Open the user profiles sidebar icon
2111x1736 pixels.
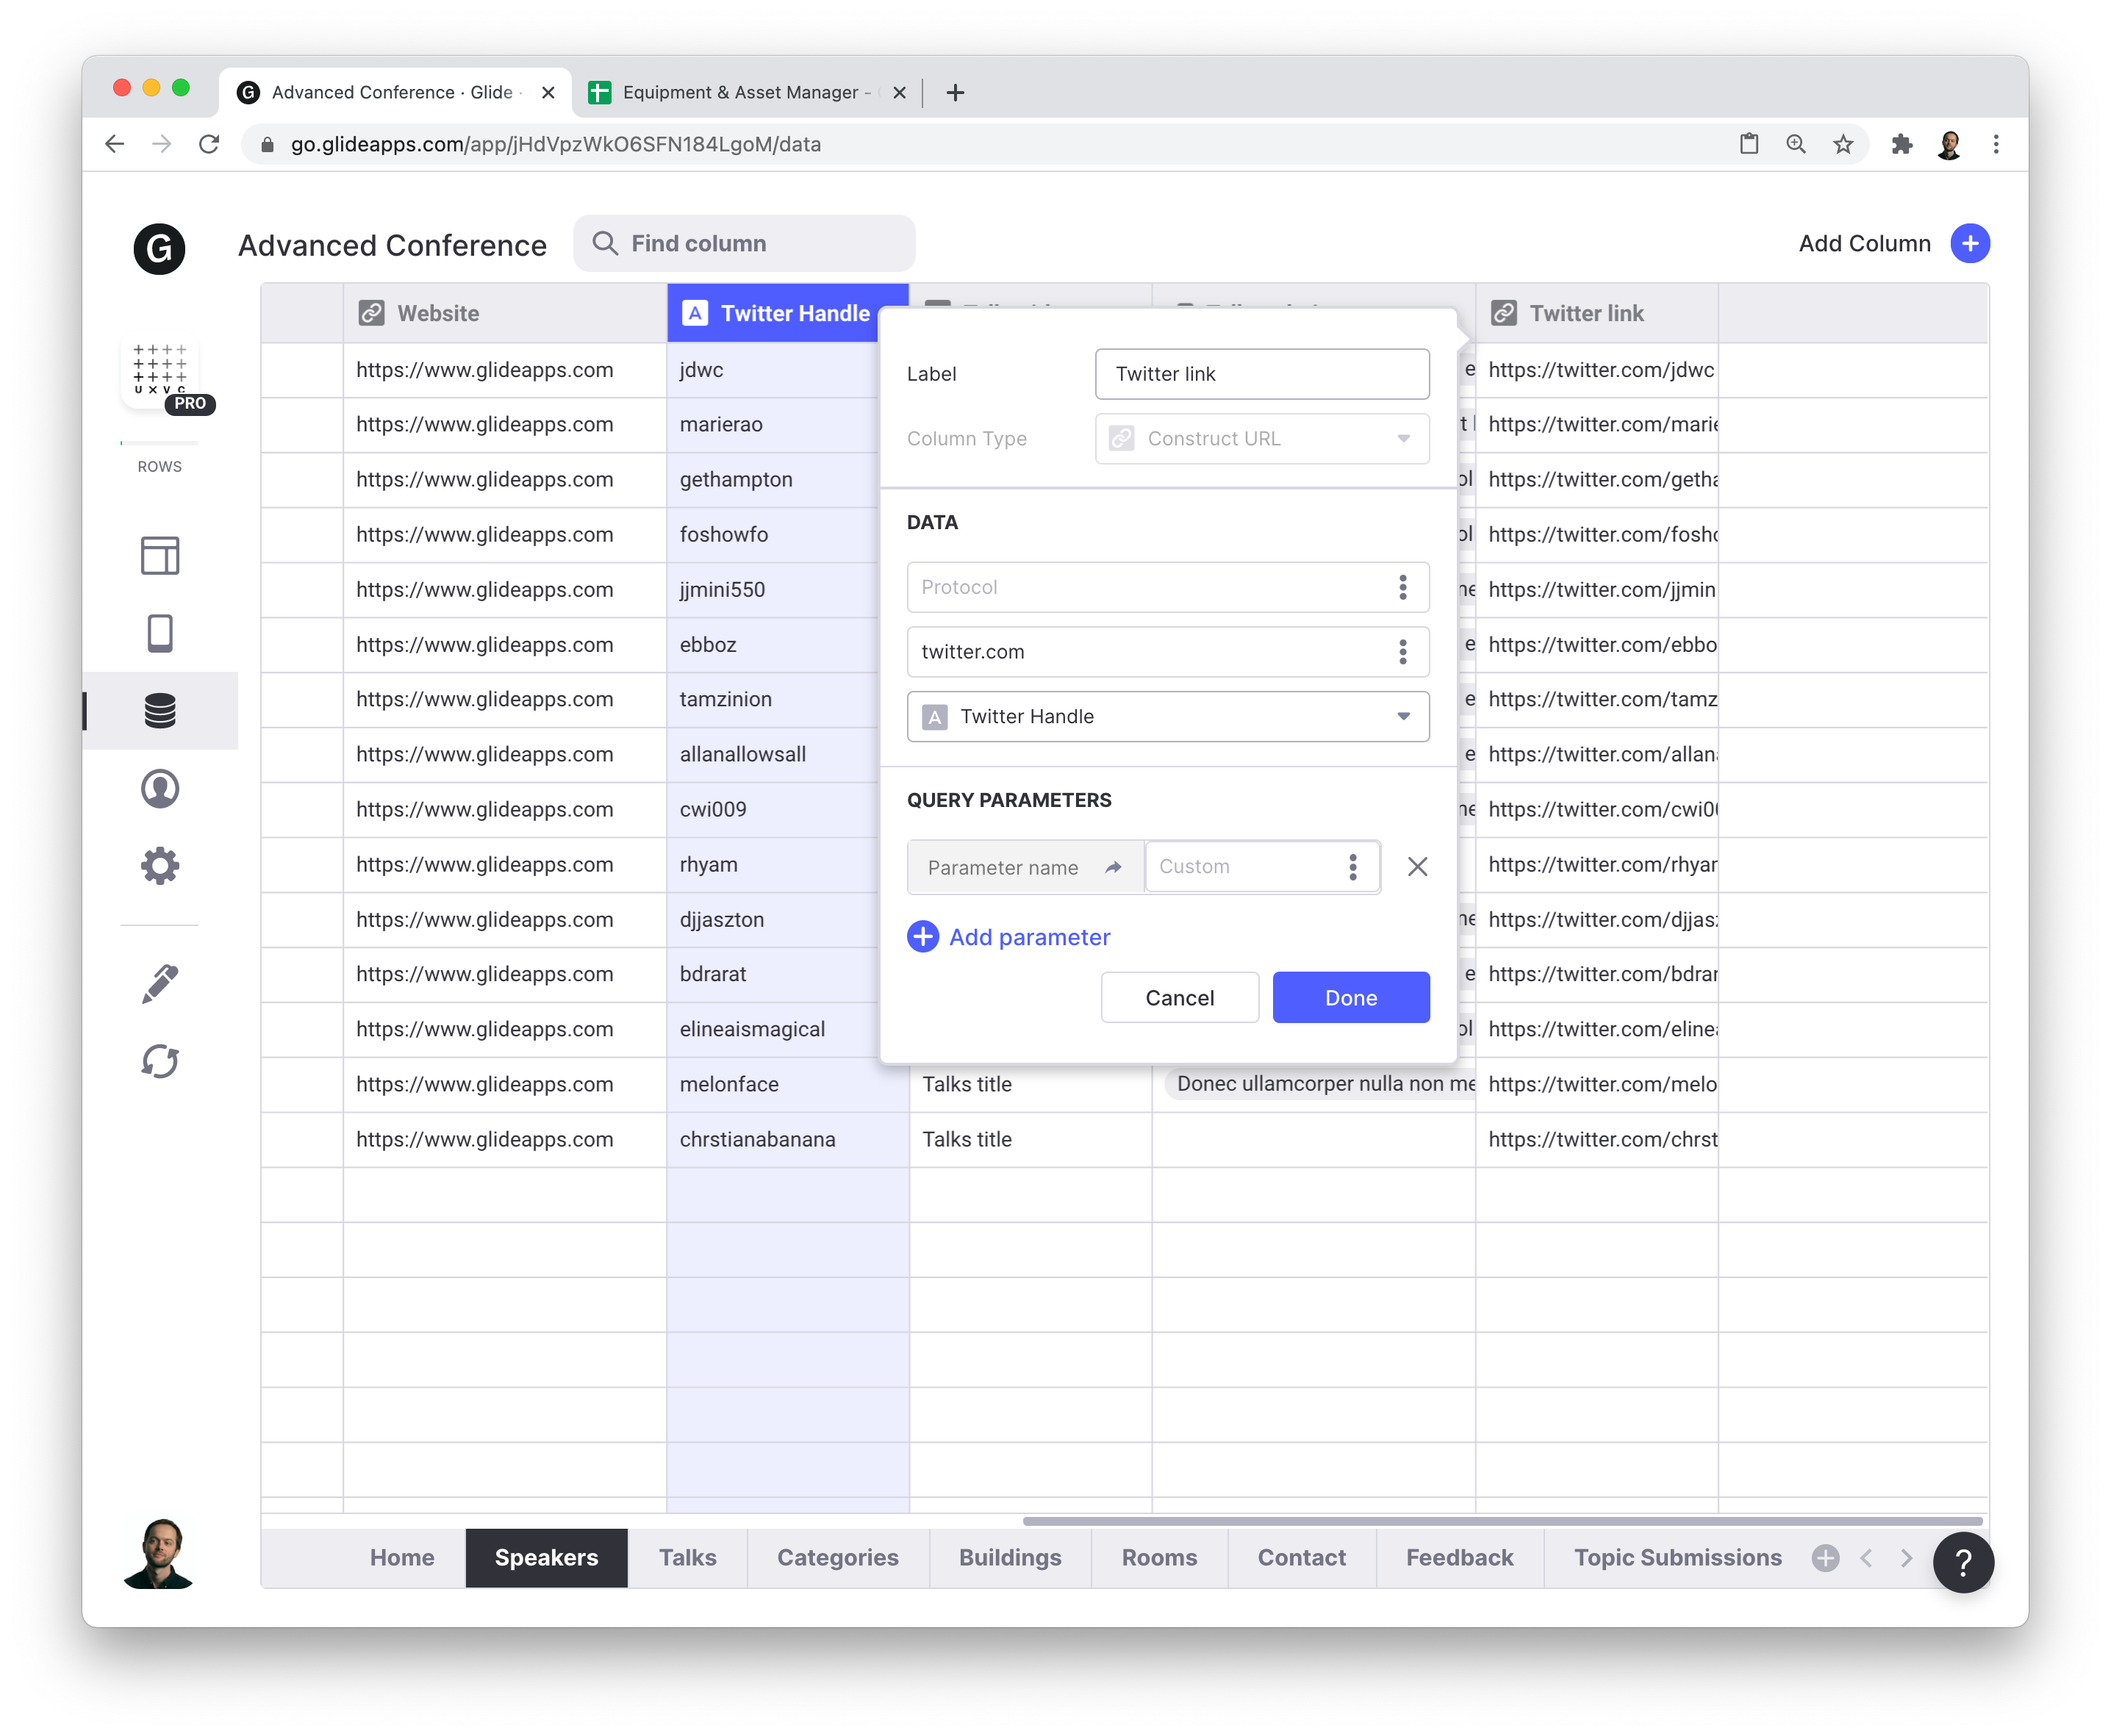(x=160, y=789)
